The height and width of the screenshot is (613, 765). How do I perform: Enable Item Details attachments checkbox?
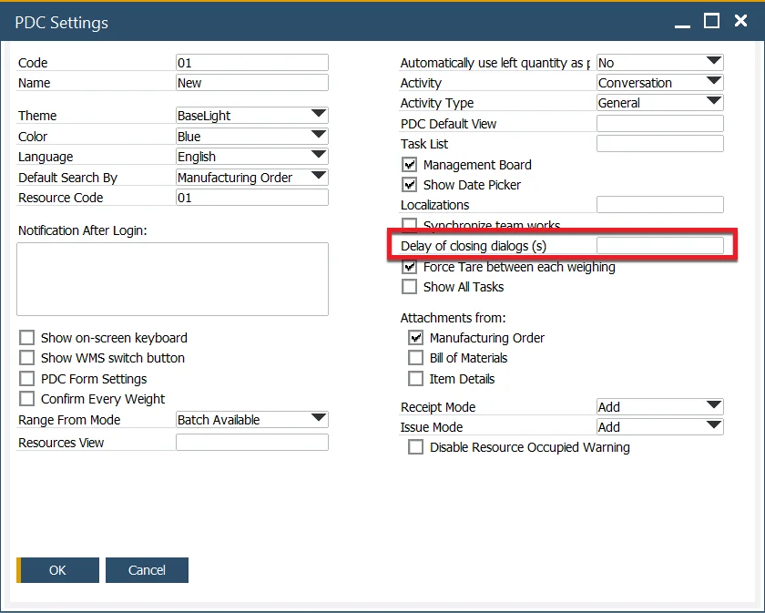tap(415, 379)
